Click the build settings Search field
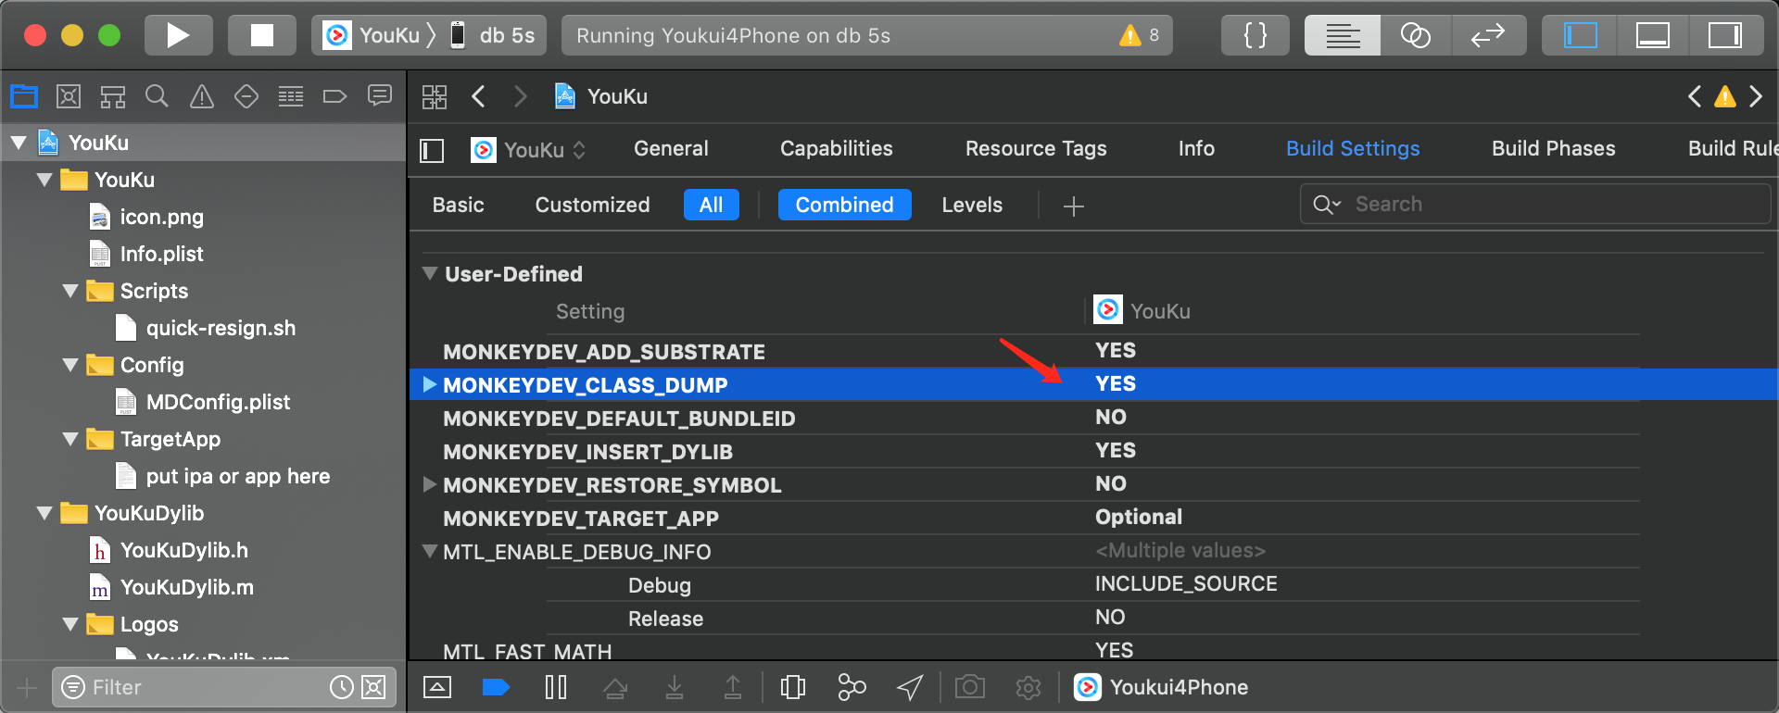 [1535, 204]
